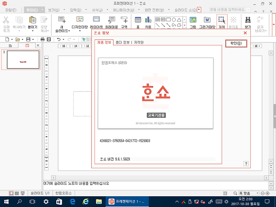Open the Design Template (디자인마당) icon

pyautogui.click(x=80, y=20)
